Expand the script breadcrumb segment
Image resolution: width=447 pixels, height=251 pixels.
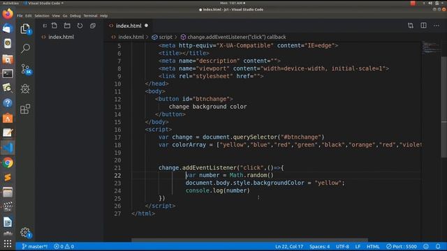click(166, 37)
